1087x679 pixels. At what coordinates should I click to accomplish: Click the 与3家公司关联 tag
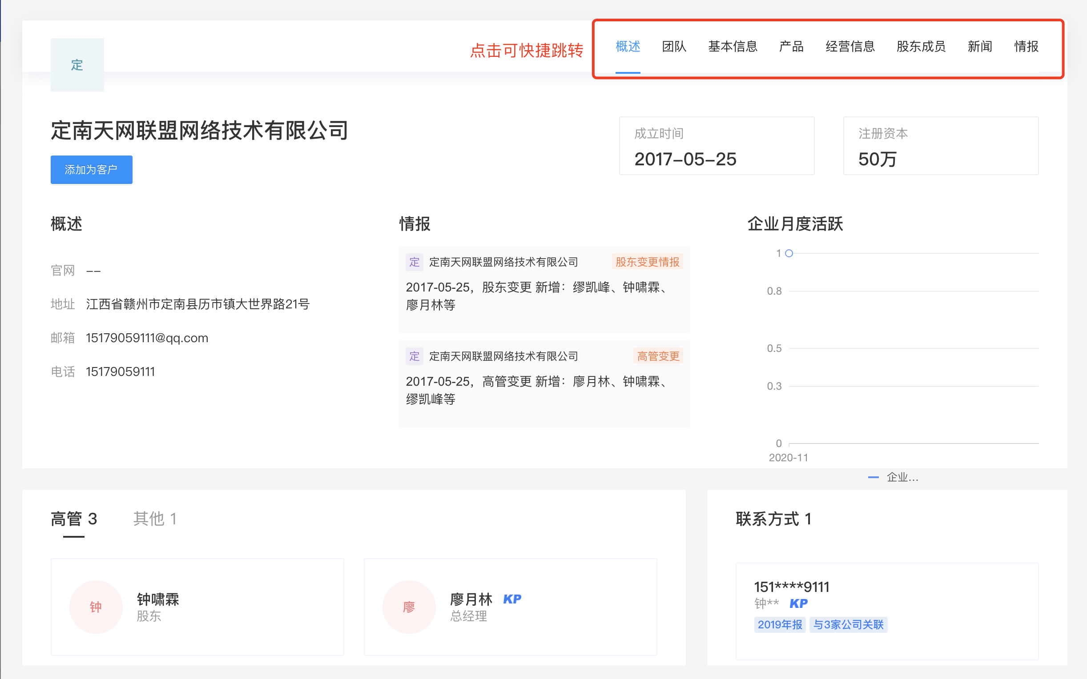click(x=848, y=624)
